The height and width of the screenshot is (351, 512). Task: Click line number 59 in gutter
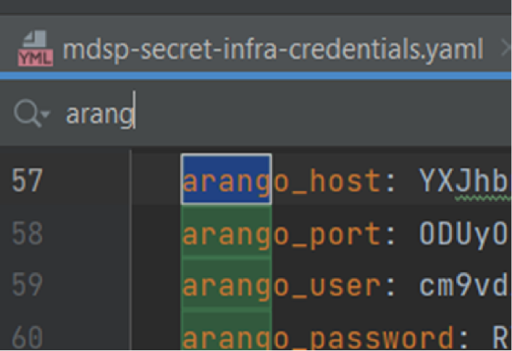tap(27, 284)
